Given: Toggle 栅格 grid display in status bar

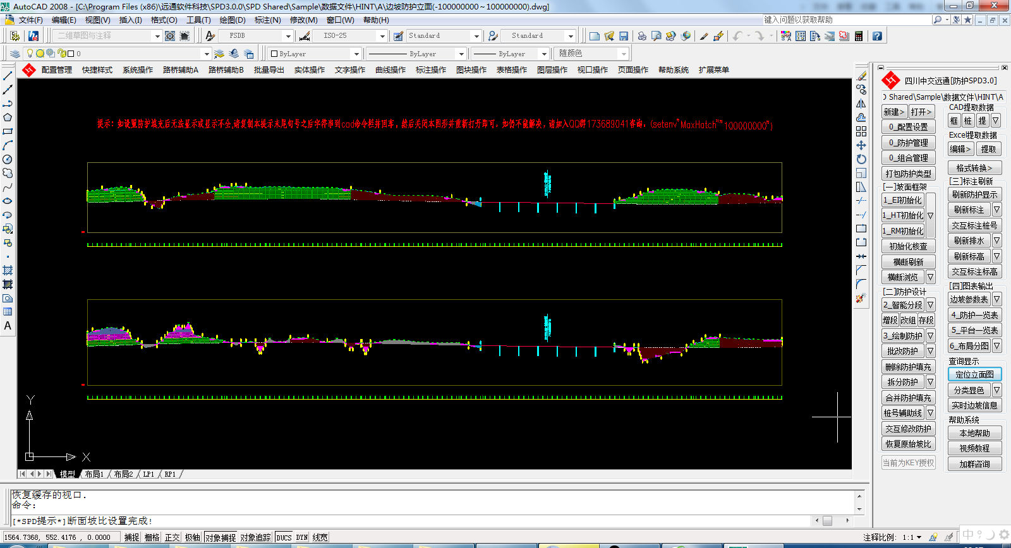Looking at the screenshot, I should [152, 537].
